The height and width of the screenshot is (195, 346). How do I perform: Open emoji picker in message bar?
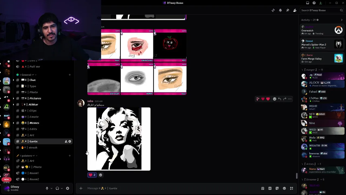pos(284,188)
